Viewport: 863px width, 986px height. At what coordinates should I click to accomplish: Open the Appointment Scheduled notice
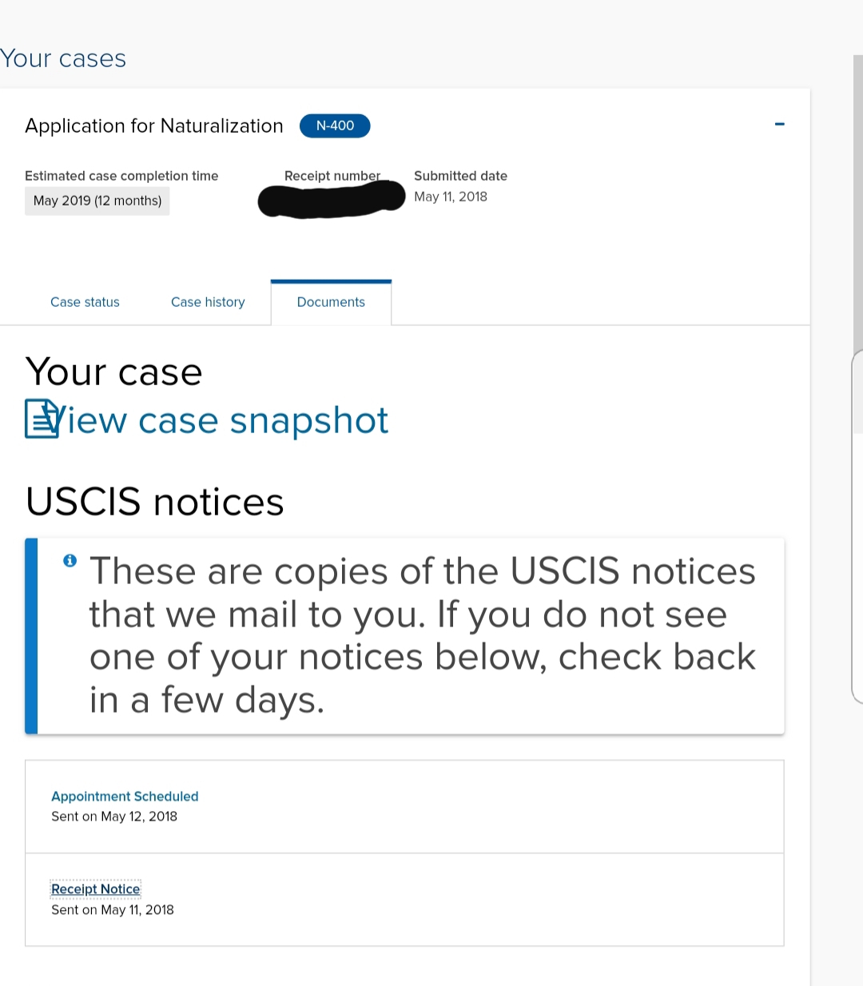pos(125,796)
